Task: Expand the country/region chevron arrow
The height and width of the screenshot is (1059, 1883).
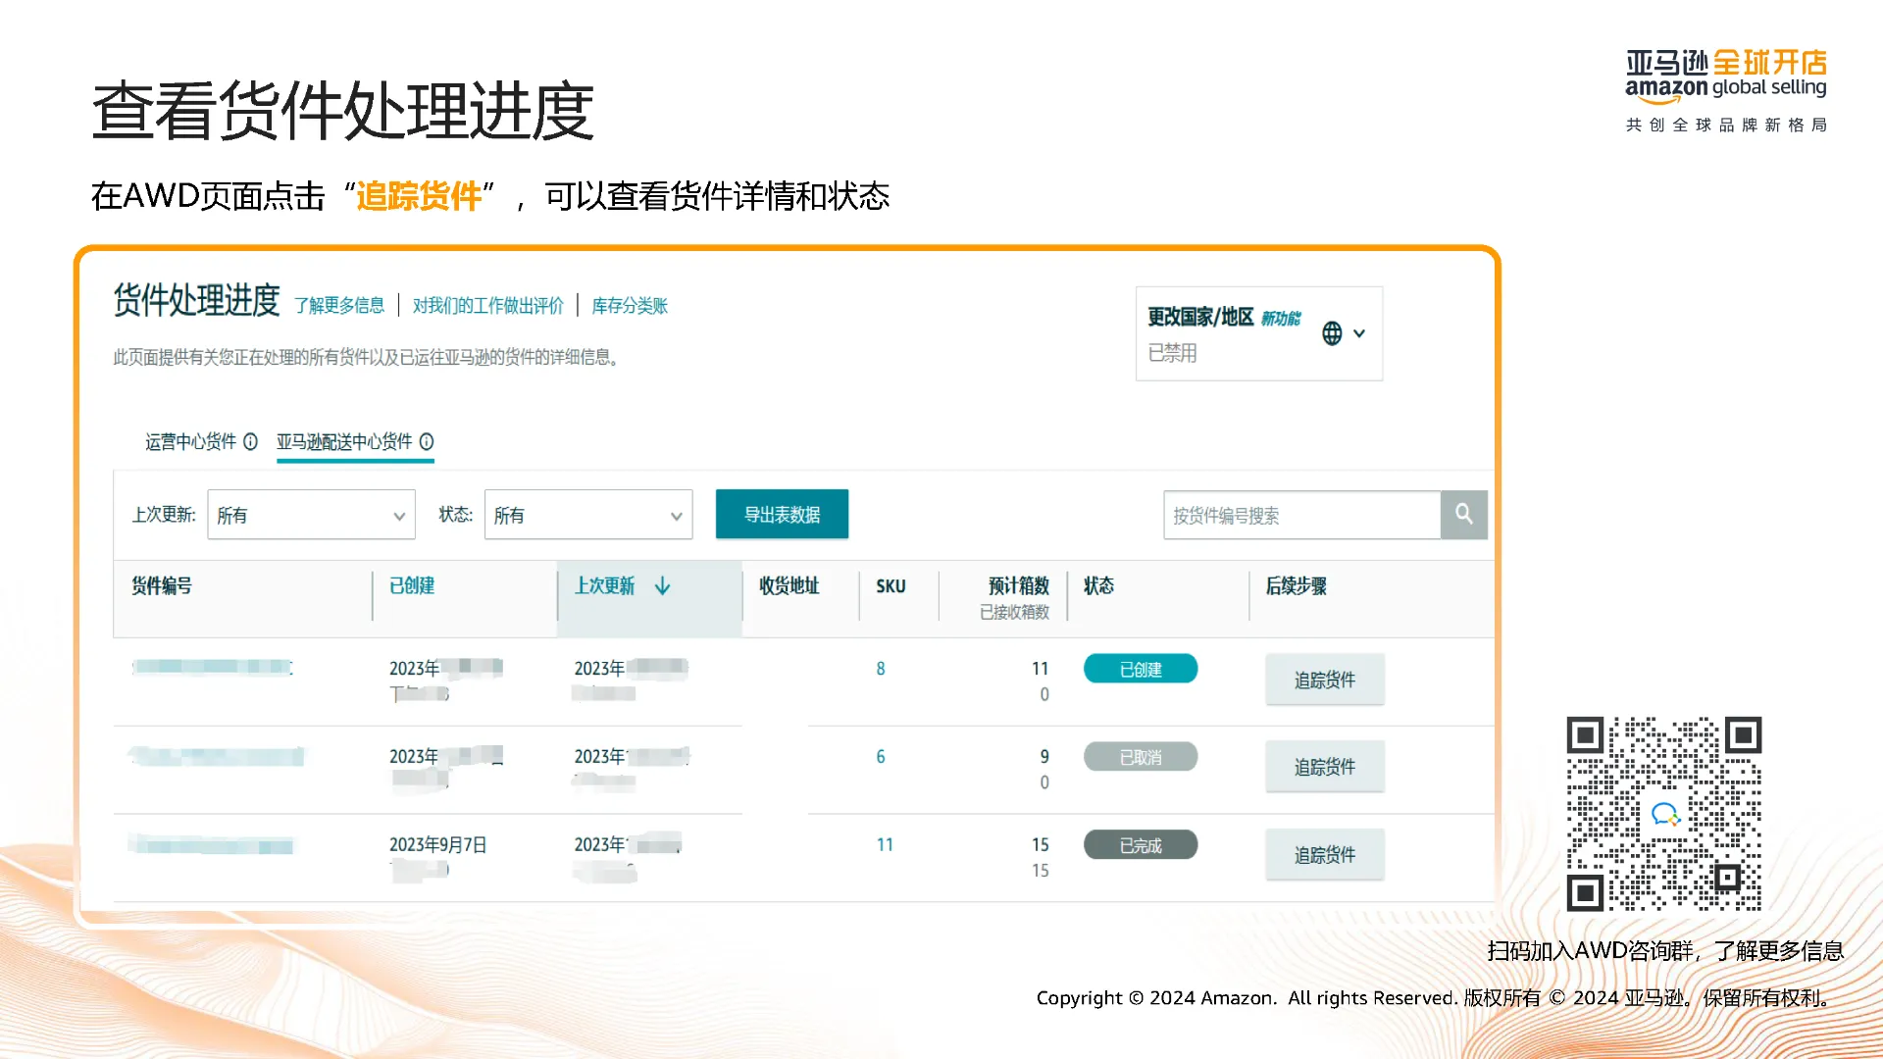Action: tap(1359, 333)
